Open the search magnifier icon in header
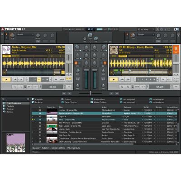Viewport: 181px width, 181px height. click(x=157, y=29)
